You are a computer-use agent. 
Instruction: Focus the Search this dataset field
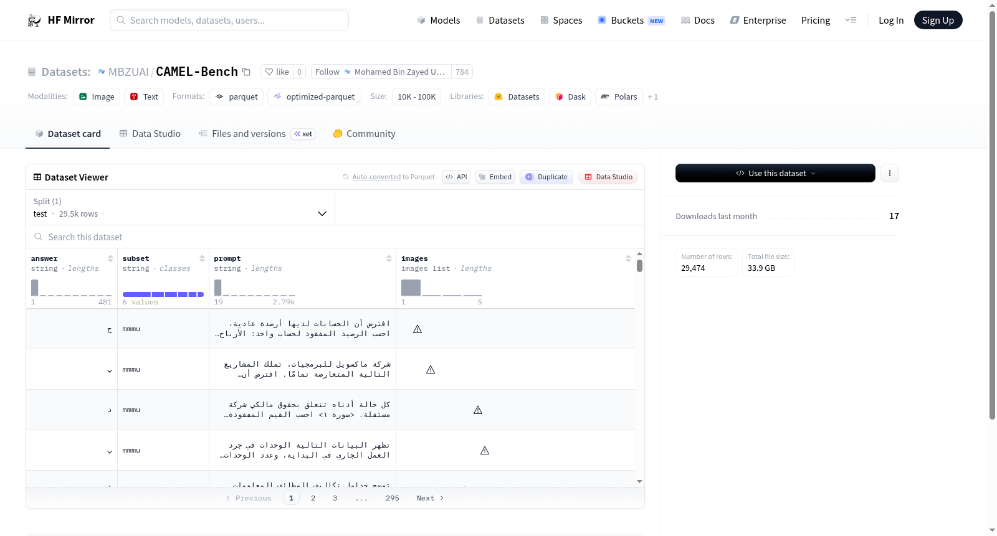pyautogui.click(x=335, y=237)
